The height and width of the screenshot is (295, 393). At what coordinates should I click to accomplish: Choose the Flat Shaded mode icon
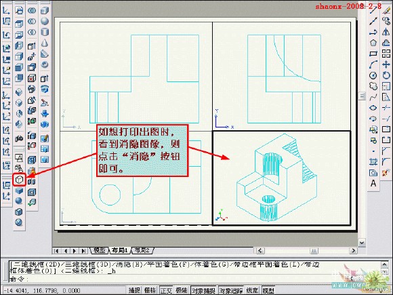(19, 191)
